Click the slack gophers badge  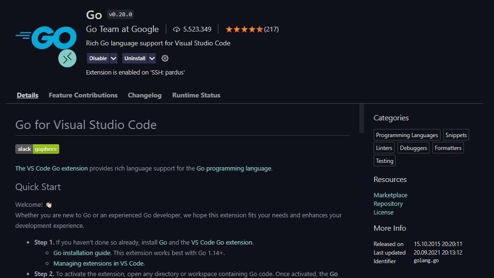(37, 149)
